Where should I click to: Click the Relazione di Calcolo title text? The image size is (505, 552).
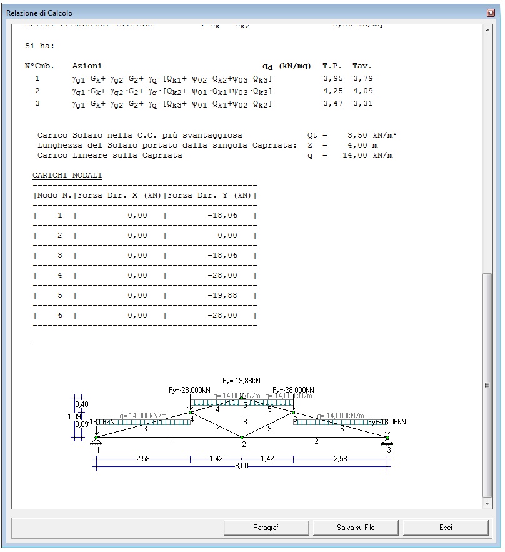coord(39,13)
